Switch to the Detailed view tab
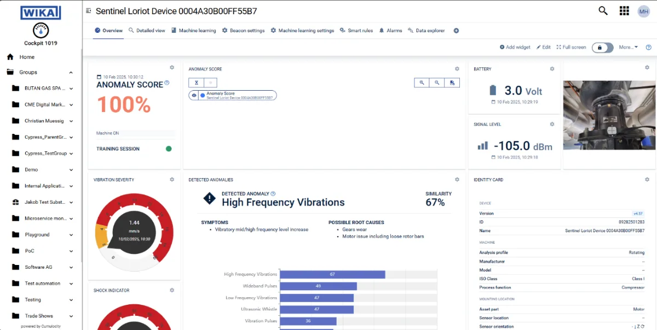657x330 pixels. click(147, 31)
